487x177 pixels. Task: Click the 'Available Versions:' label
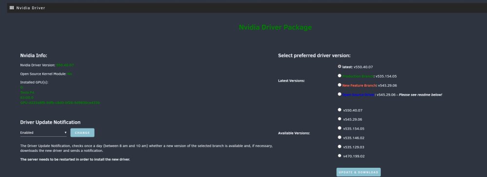coord(294,133)
